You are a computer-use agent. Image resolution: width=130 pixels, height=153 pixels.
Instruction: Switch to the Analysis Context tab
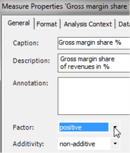[x=88, y=24]
